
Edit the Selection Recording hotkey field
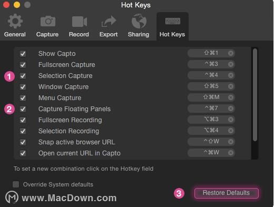(211, 131)
